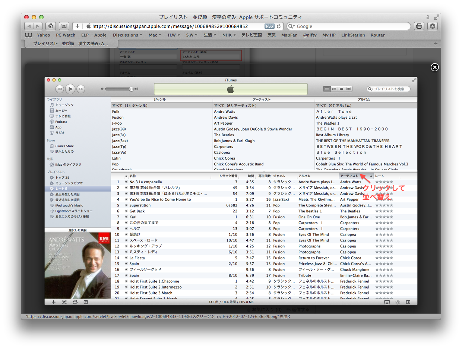
Task: Close the image lightbox overlay
Action: (x=434, y=67)
